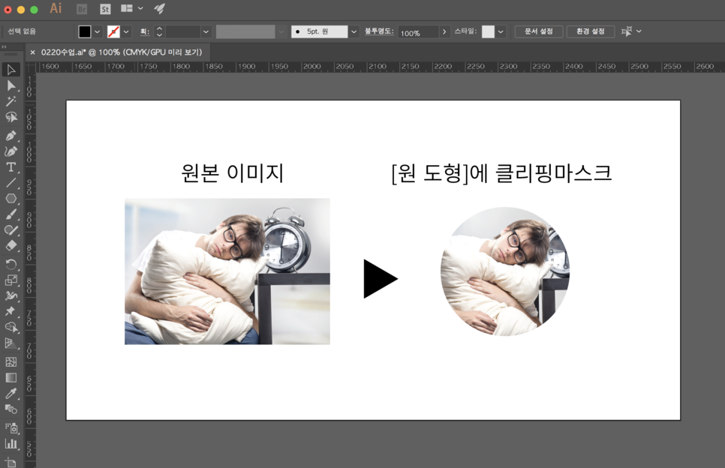Select the Eyedropper tool

click(11, 393)
